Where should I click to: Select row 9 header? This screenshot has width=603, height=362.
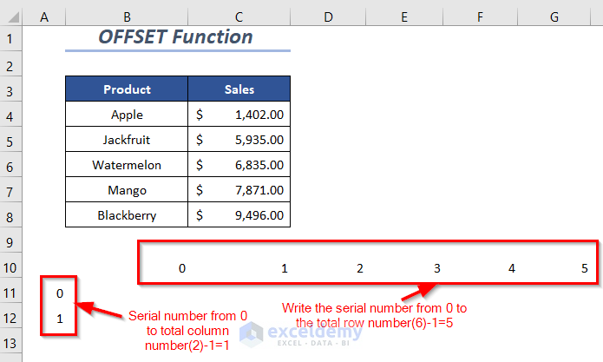[10, 240]
